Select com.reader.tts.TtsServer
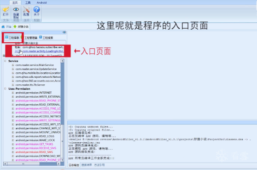This screenshot has width=257, height=170. click(x=30, y=85)
